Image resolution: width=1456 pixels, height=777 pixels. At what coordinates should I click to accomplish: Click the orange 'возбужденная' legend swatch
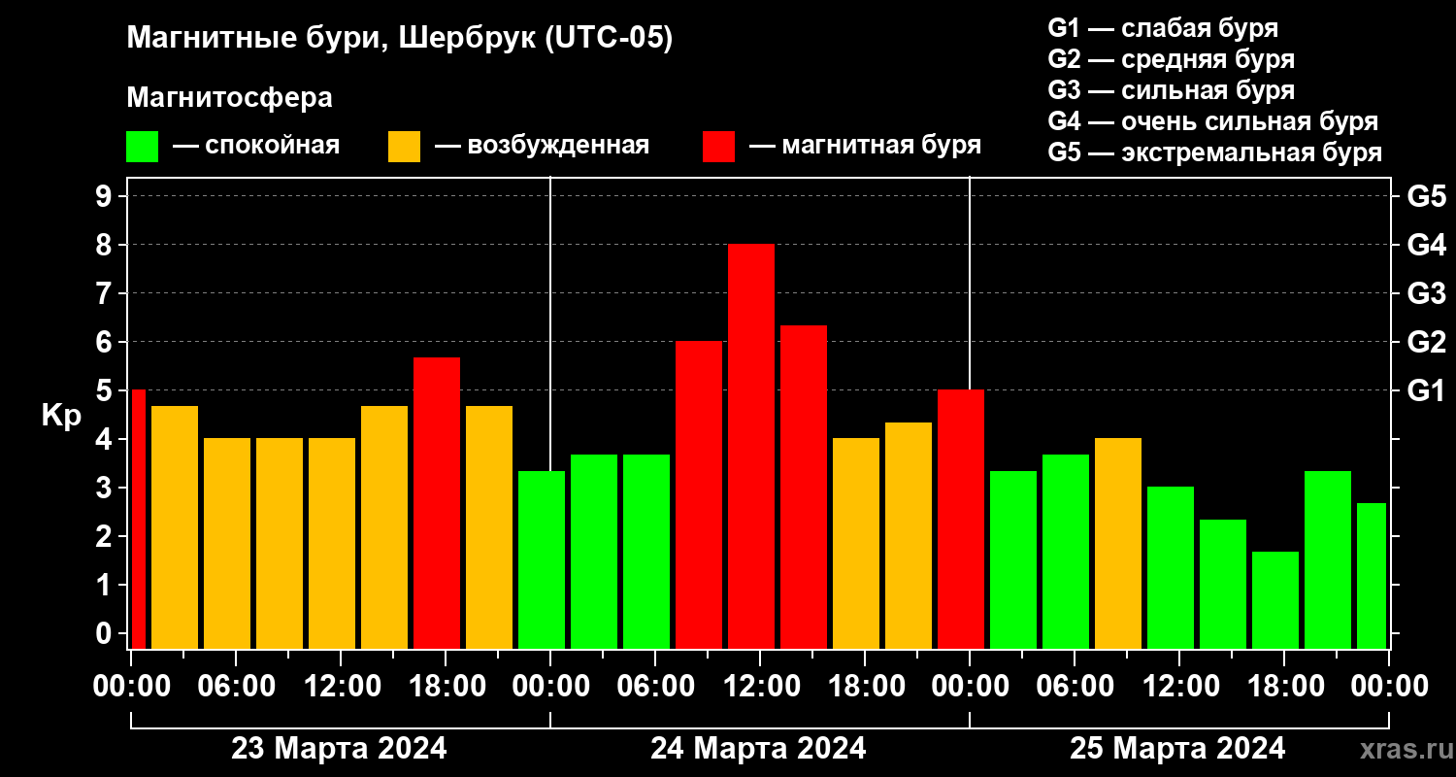pyautogui.click(x=404, y=147)
